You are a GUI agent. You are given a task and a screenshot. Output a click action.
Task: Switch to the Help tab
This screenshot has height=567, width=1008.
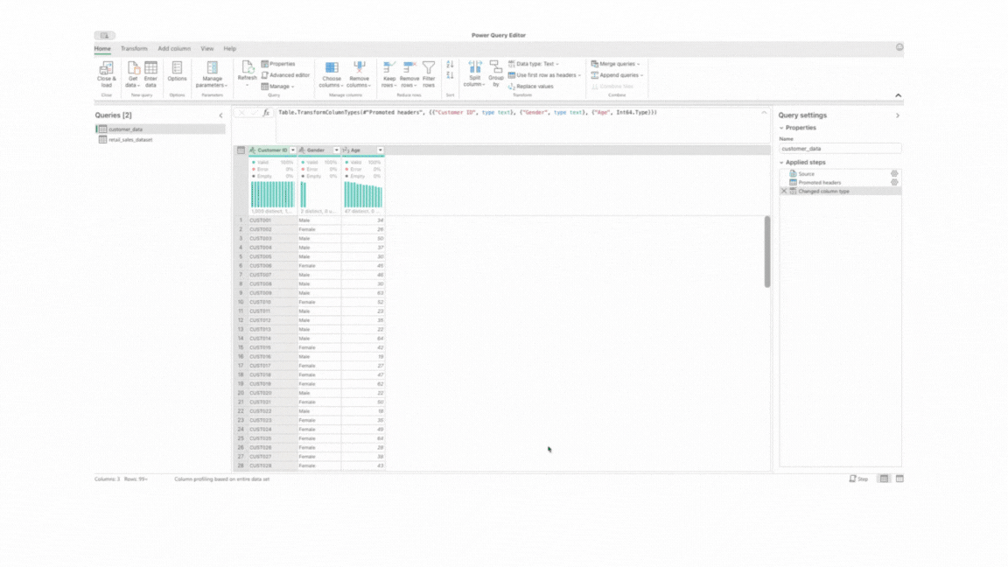229,49
